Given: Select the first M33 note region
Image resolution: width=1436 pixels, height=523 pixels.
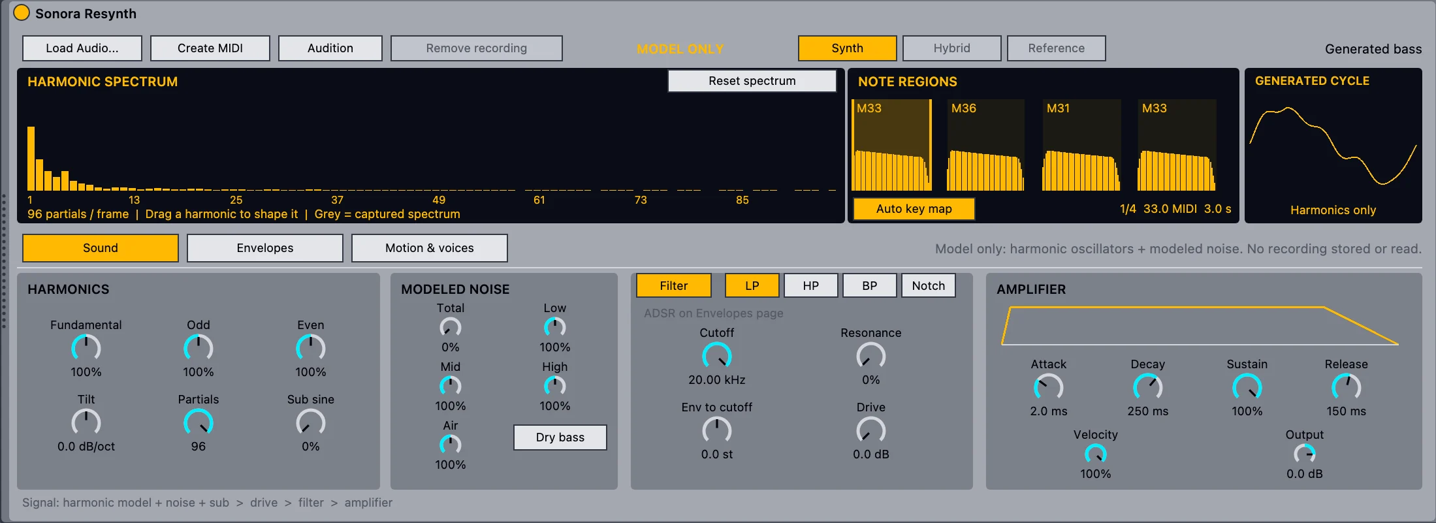Looking at the screenshot, I should coord(892,145).
